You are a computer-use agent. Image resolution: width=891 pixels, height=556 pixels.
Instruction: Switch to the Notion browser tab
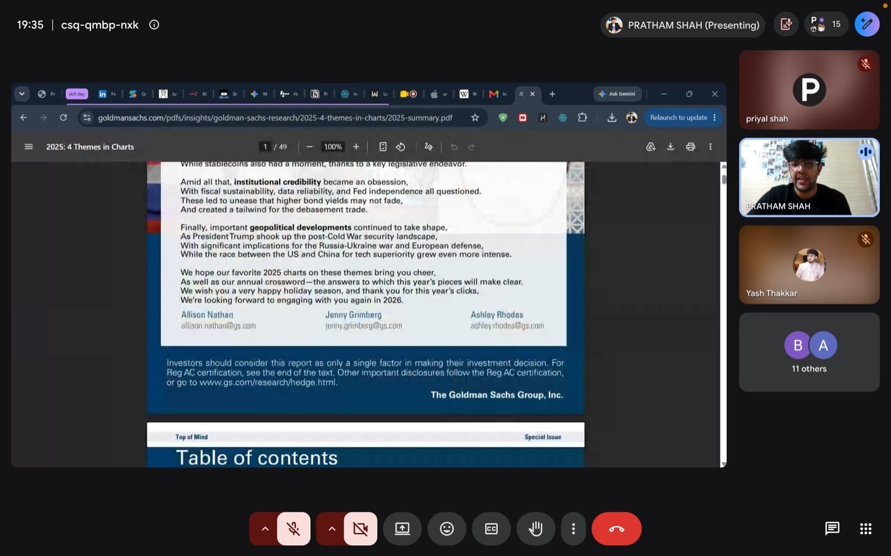319,94
